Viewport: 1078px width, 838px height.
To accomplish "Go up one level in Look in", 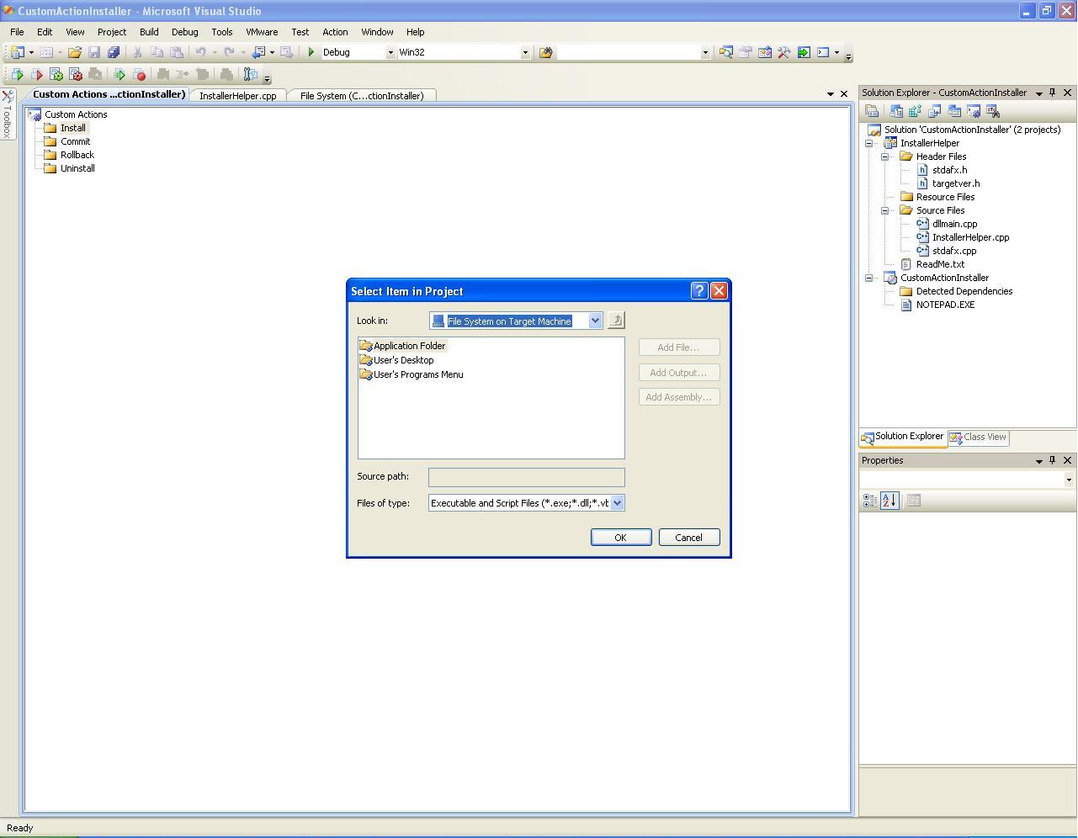I will (x=616, y=321).
